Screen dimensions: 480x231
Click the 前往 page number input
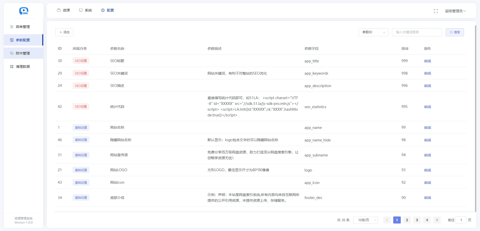click(461, 220)
